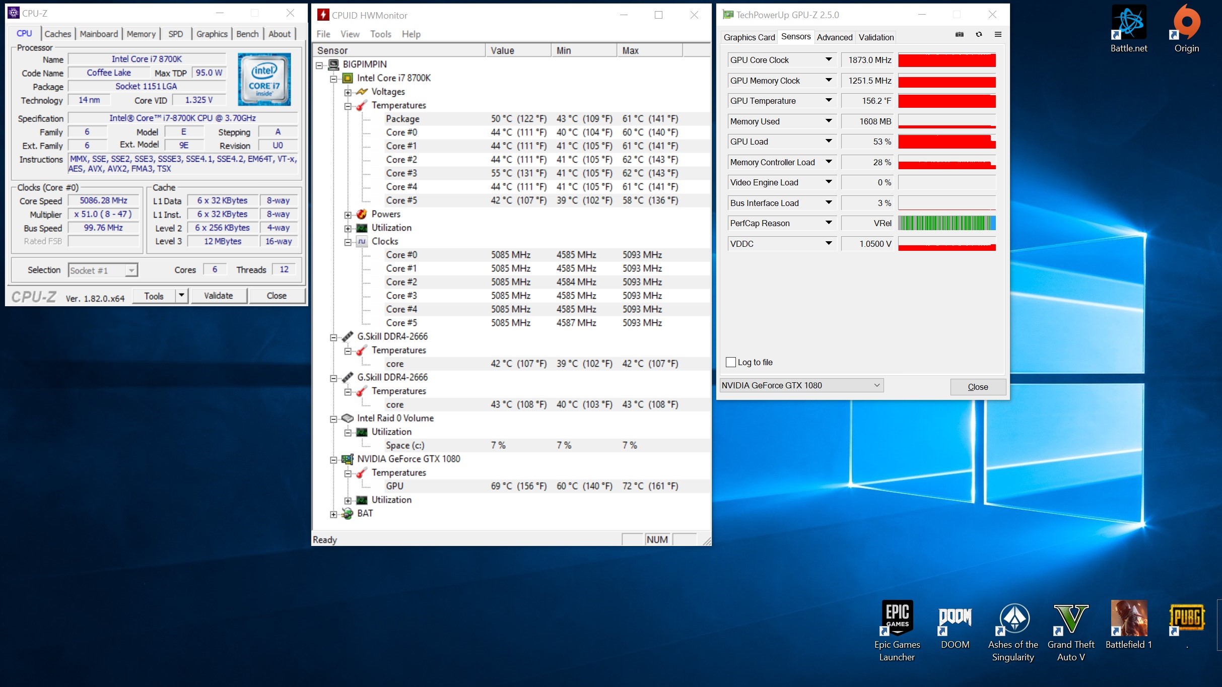The image size is (1222, 687).
Task: Open the GPU Core Clock sensor dropdown
Action: coord(828,59)
